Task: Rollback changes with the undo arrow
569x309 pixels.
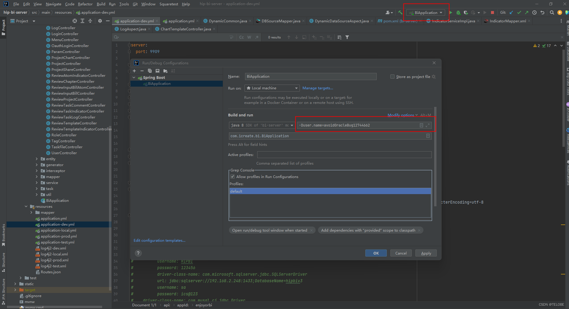Action: pyautogui.click(x=542, y=13)
